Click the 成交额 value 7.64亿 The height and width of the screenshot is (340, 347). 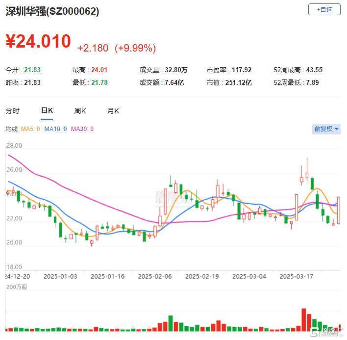click(174, 82)
